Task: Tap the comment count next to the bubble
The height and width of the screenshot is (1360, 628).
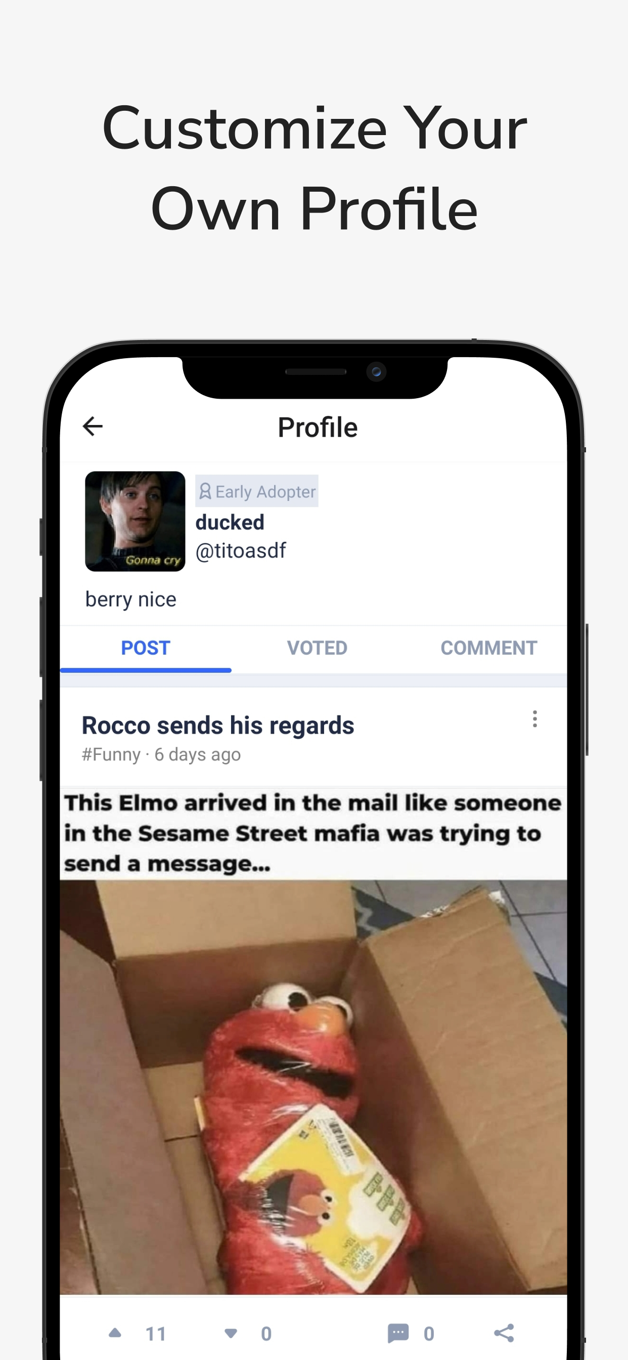Action: [x=429, y=1334]
